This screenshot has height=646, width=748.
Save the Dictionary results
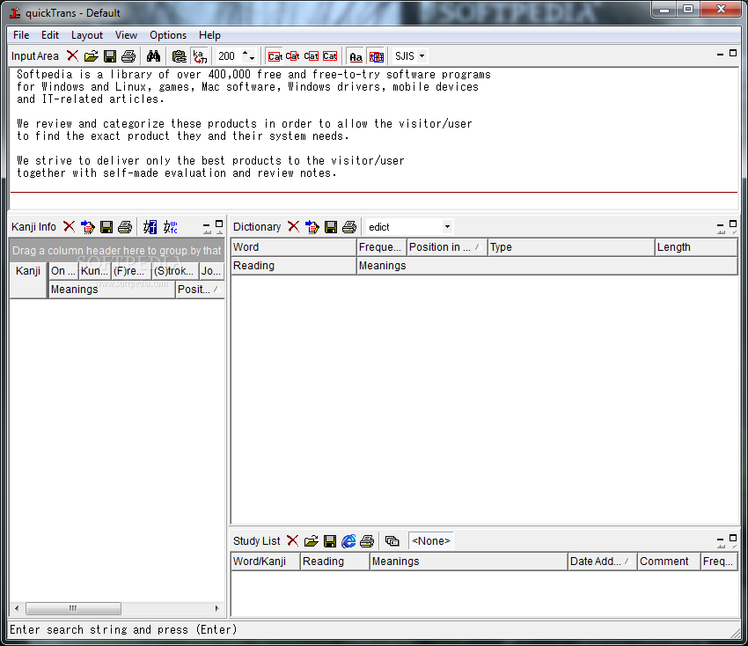tap(331, 226)
